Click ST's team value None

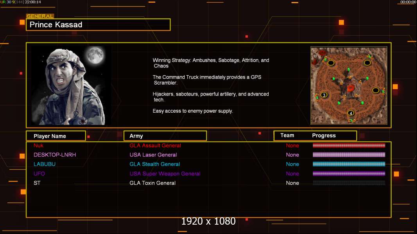pos(292,183)
